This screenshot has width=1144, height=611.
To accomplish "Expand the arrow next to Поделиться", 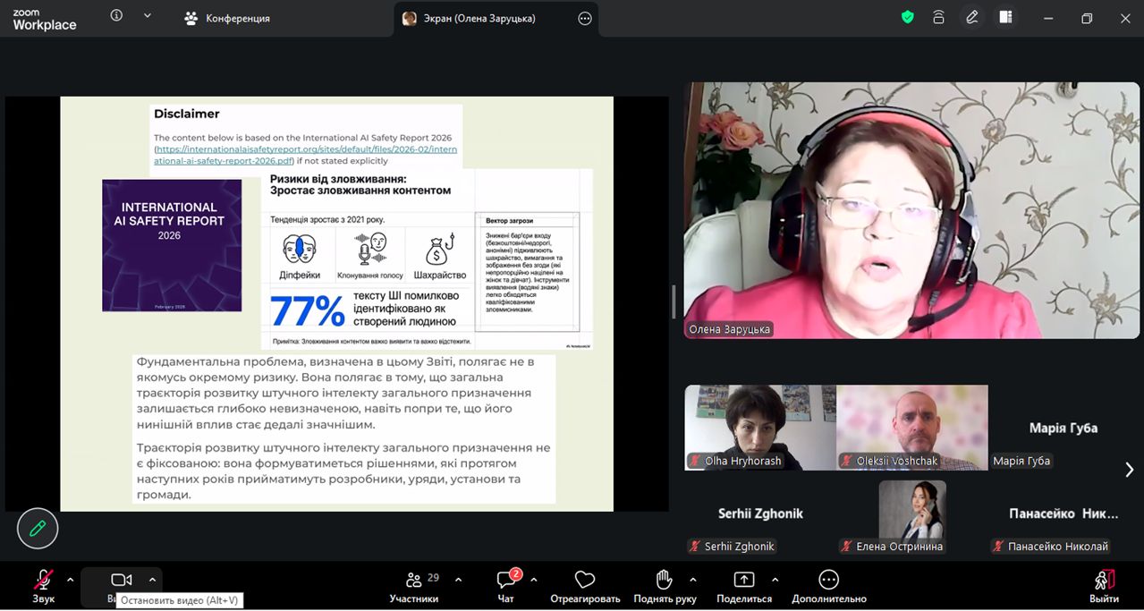I will pyautogui.click(x=775, y=580).
